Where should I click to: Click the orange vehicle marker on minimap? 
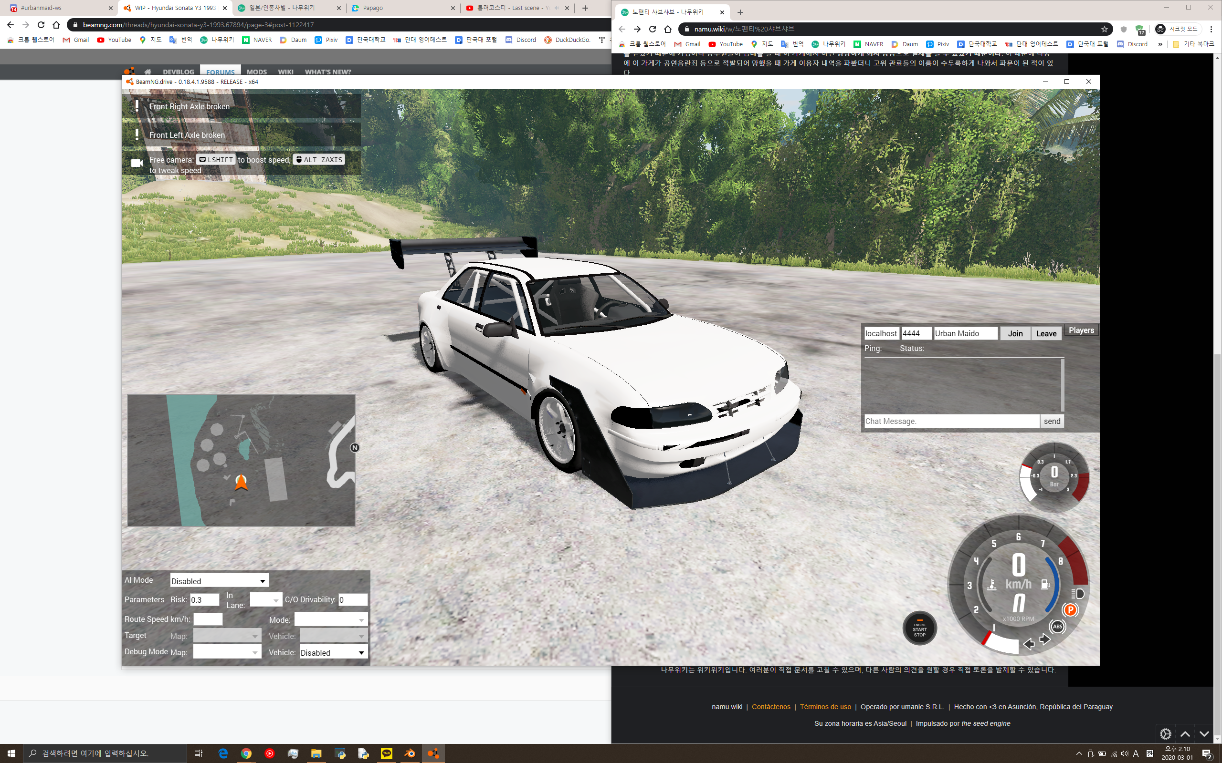(x=241, y=483)
